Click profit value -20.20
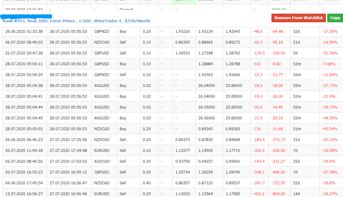The height and width of the screenshot is (197, 343). (277, 118)
